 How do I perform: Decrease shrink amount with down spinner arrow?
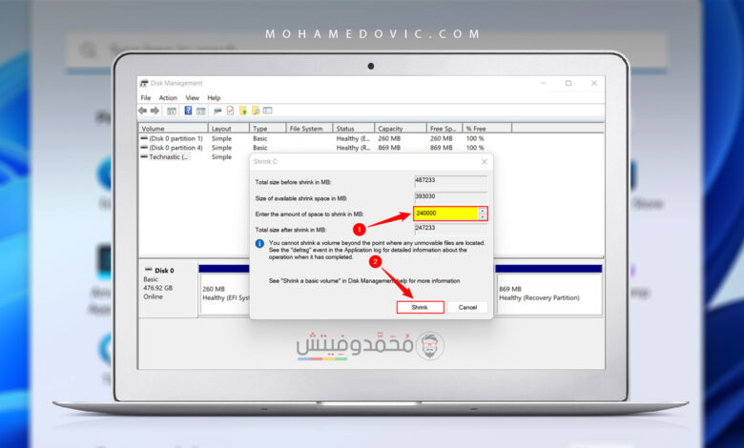482,216
